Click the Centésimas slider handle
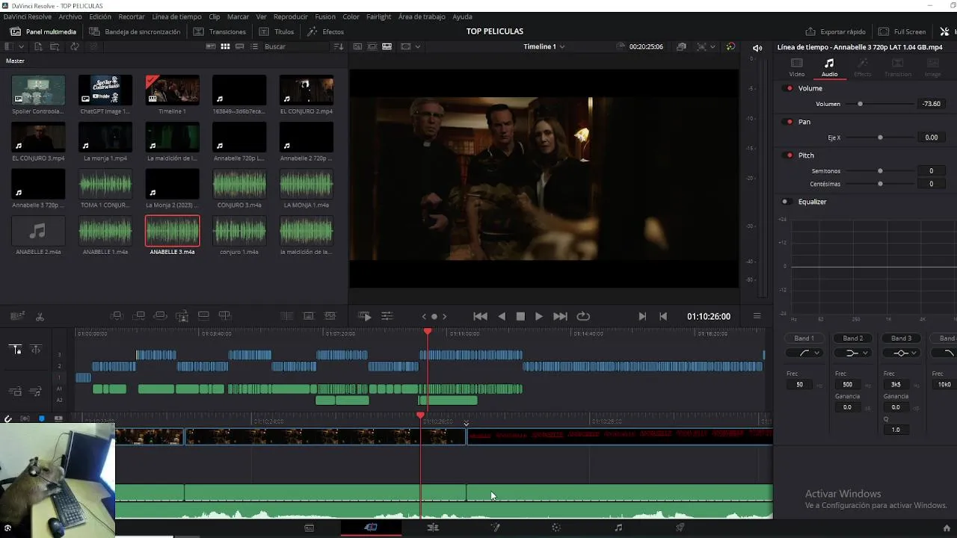This screenshot has width=957, height=538. click(880, 184)
